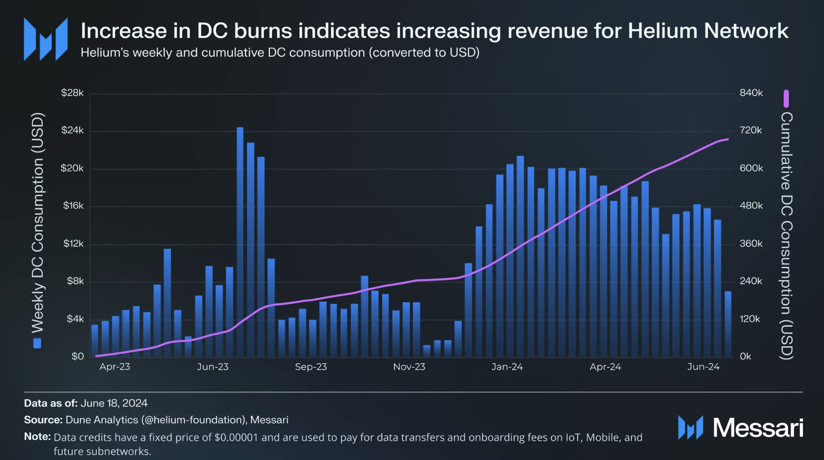
Task: Click the chart title about DC burns
Action: click(x=434, y=30)
